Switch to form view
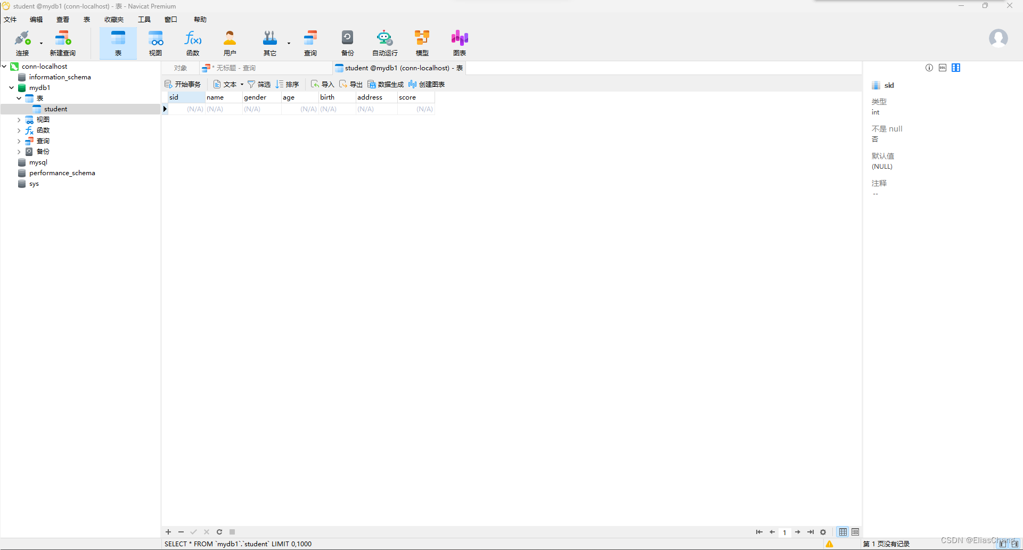1023x550 pixels. (855, 532)
